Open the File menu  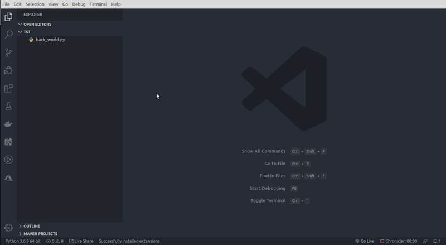click(x=6, y=4)
